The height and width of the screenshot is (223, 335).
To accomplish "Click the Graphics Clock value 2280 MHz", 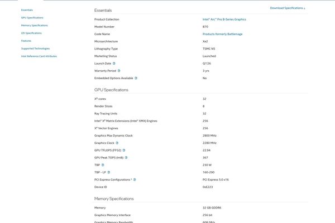I will 209,143.
